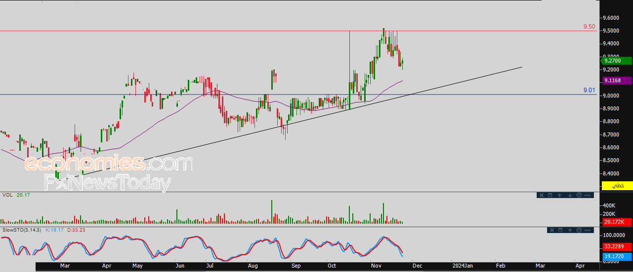Click the Aug date label
The width and height of the screenshot is (633, 272).
[253, 266]
